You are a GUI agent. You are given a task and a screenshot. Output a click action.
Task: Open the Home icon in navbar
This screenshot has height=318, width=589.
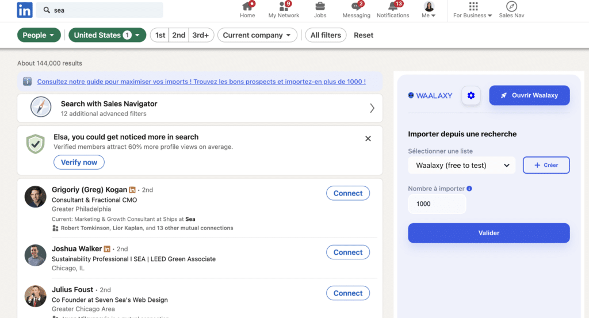[x=247, y=6]
